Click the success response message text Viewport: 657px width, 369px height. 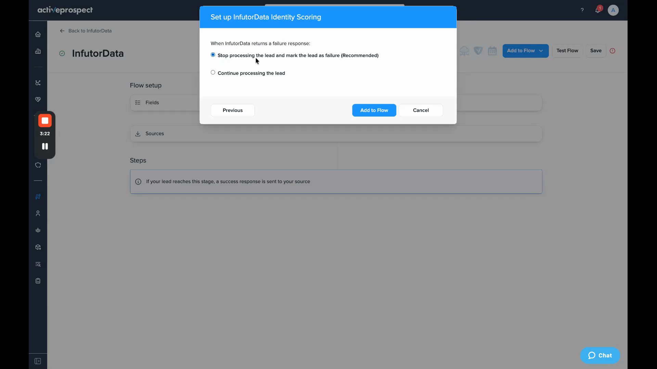228,181
